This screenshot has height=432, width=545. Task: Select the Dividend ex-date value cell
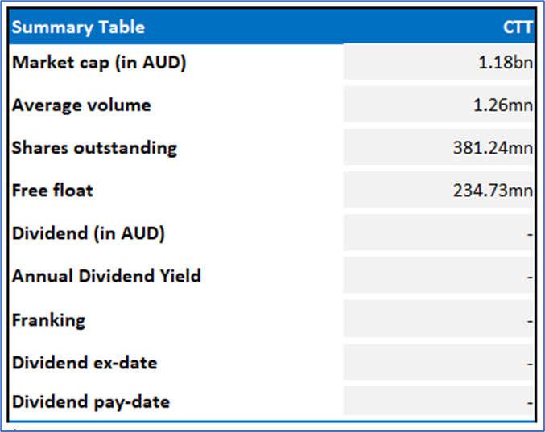[x=439, y=362]
